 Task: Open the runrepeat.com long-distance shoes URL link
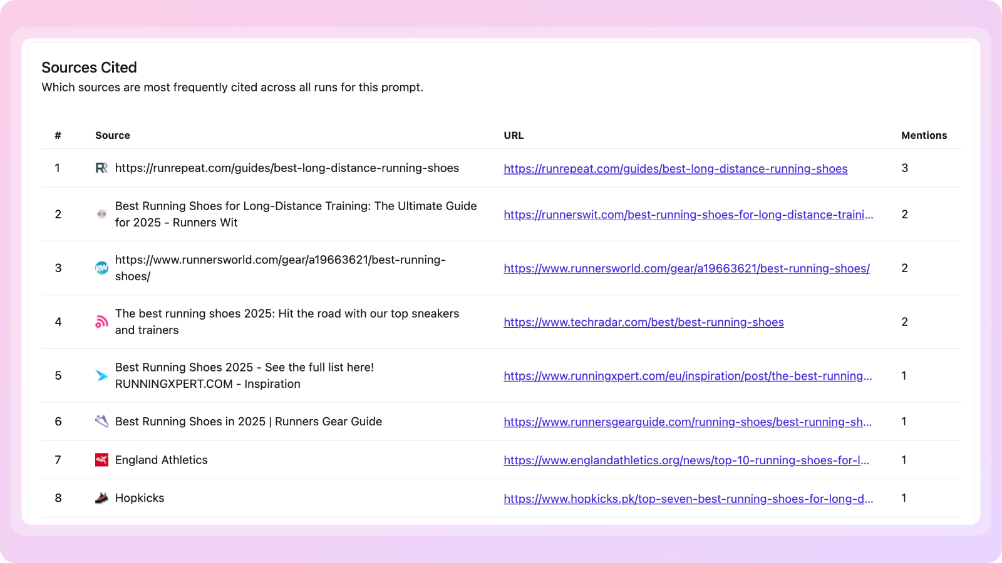[676, 169]
